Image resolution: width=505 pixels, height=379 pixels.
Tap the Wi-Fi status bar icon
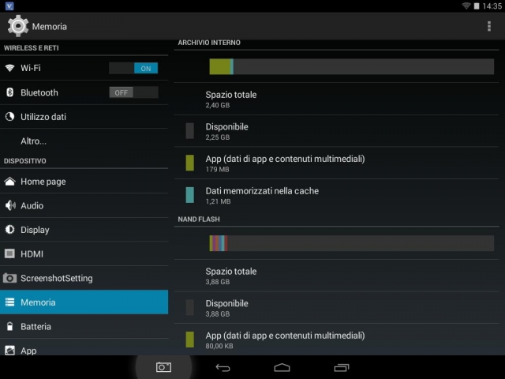point(466,6)
